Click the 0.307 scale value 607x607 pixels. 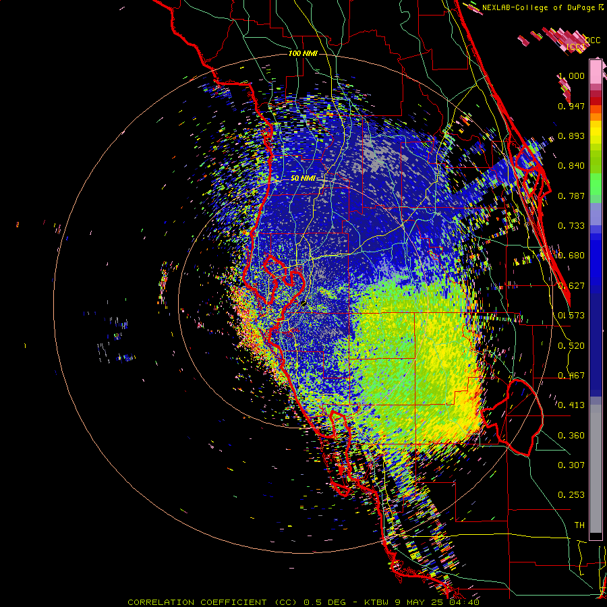(571, 465)
